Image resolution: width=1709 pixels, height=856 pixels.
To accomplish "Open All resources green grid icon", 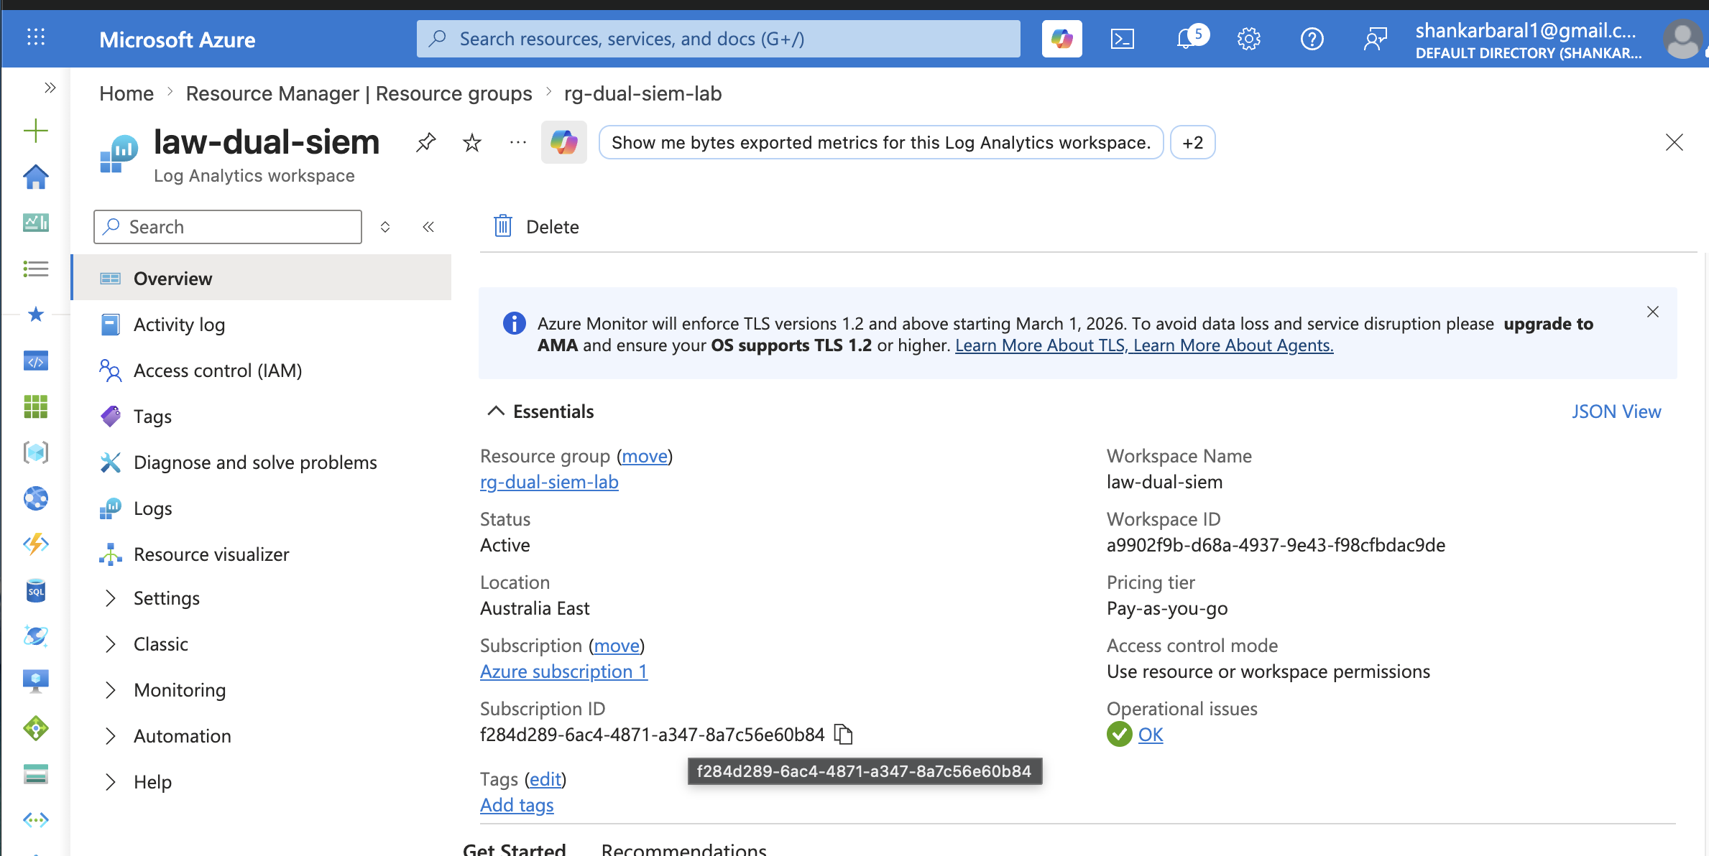I will (36, 406).
